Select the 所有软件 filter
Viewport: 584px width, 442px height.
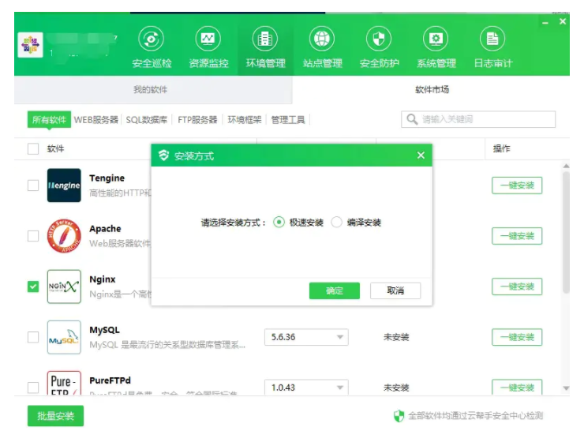point(49,119)
